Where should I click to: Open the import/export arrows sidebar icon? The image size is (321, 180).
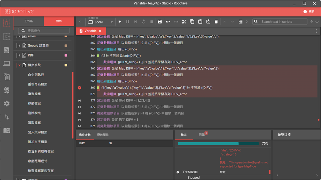tap(6, 117)
